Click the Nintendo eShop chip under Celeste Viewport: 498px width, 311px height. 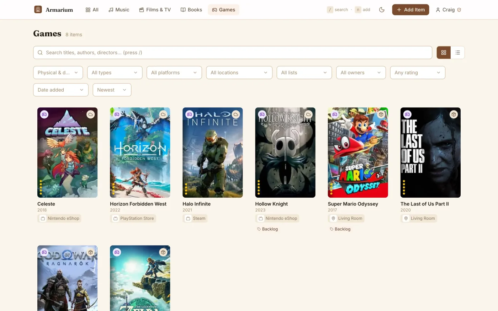[x=59, y=218]
